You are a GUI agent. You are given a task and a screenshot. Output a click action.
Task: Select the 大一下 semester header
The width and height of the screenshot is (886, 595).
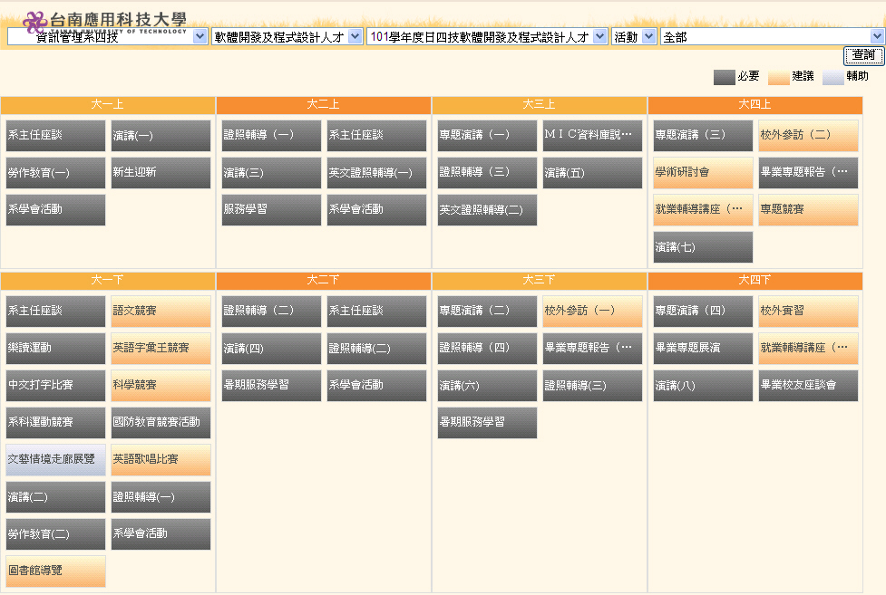coord(107,280)
